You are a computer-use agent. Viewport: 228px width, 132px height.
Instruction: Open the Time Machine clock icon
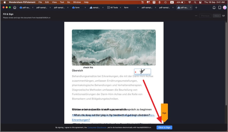[x=166, y=2]
